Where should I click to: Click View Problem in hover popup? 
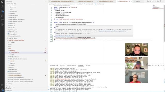click(x=60, y=36)
